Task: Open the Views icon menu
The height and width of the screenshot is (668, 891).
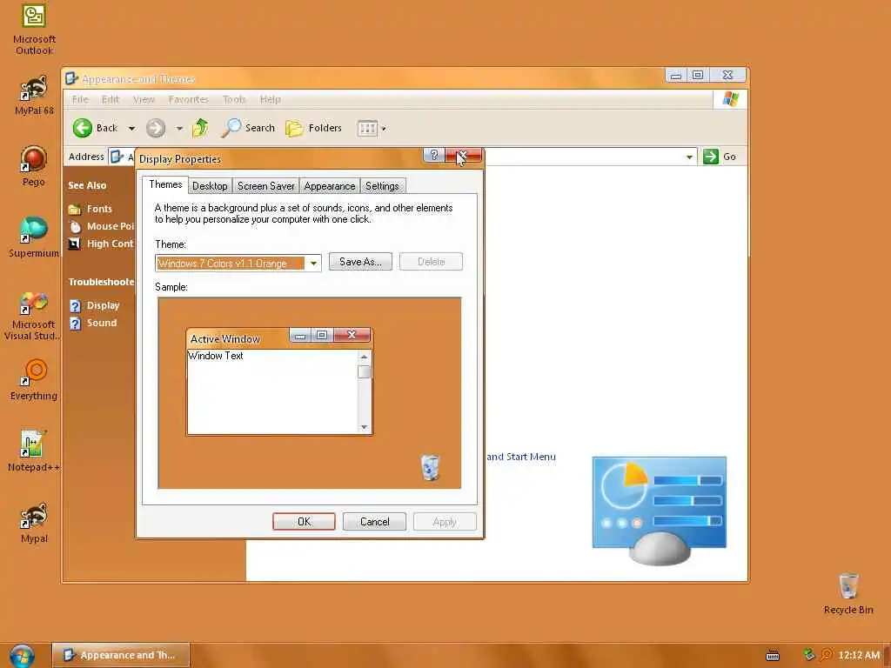Action: (372, 129)
